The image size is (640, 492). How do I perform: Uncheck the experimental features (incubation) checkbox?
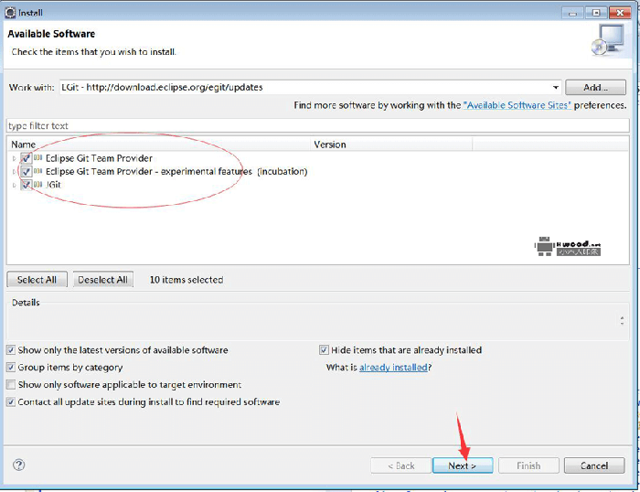tap(27, 171)
